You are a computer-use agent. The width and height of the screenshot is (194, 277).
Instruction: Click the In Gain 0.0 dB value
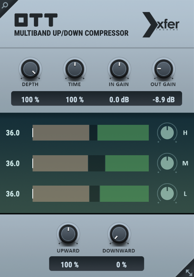pyautogui.click(x=119, y=100)
